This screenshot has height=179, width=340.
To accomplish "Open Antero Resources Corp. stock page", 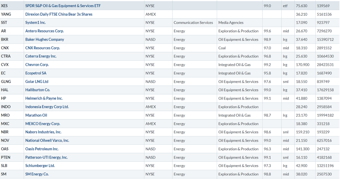I will coord(45,31).
